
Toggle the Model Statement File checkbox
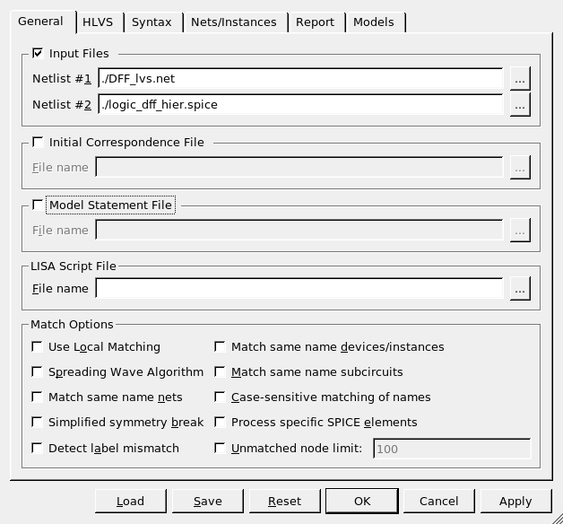point(38,205)
